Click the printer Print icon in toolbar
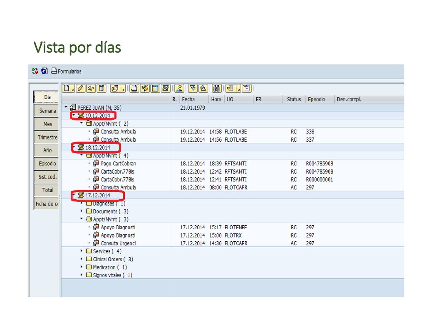426x319 pixels. click(x=134, y=88)
